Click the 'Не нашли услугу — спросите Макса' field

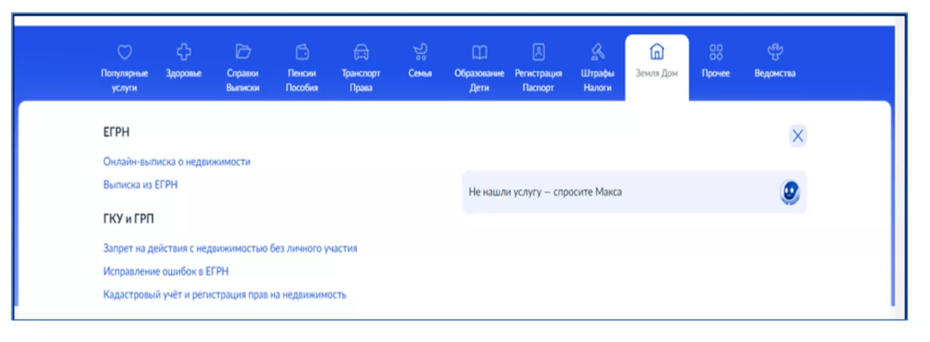click(x=634, y=192)
